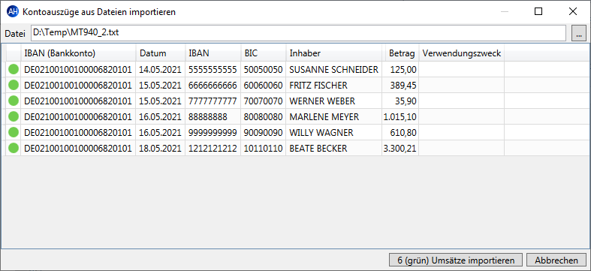591x271 pixels.
Task: Click the IBAN value 5555555555
Action: tap(213, 70)
